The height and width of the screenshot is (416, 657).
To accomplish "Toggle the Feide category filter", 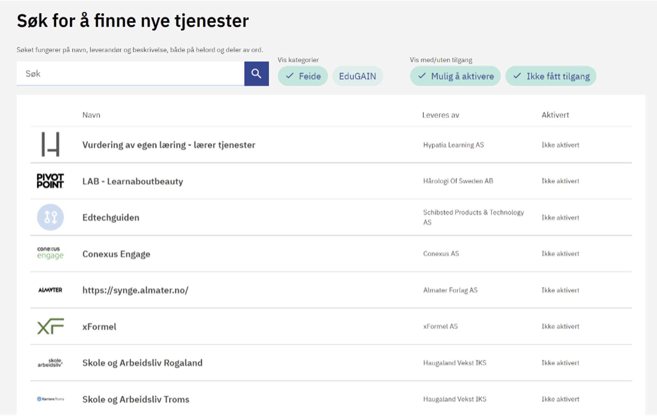I will [x=303, y=76].
